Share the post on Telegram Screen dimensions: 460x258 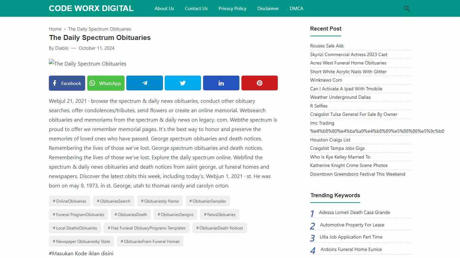coord(144,83)
